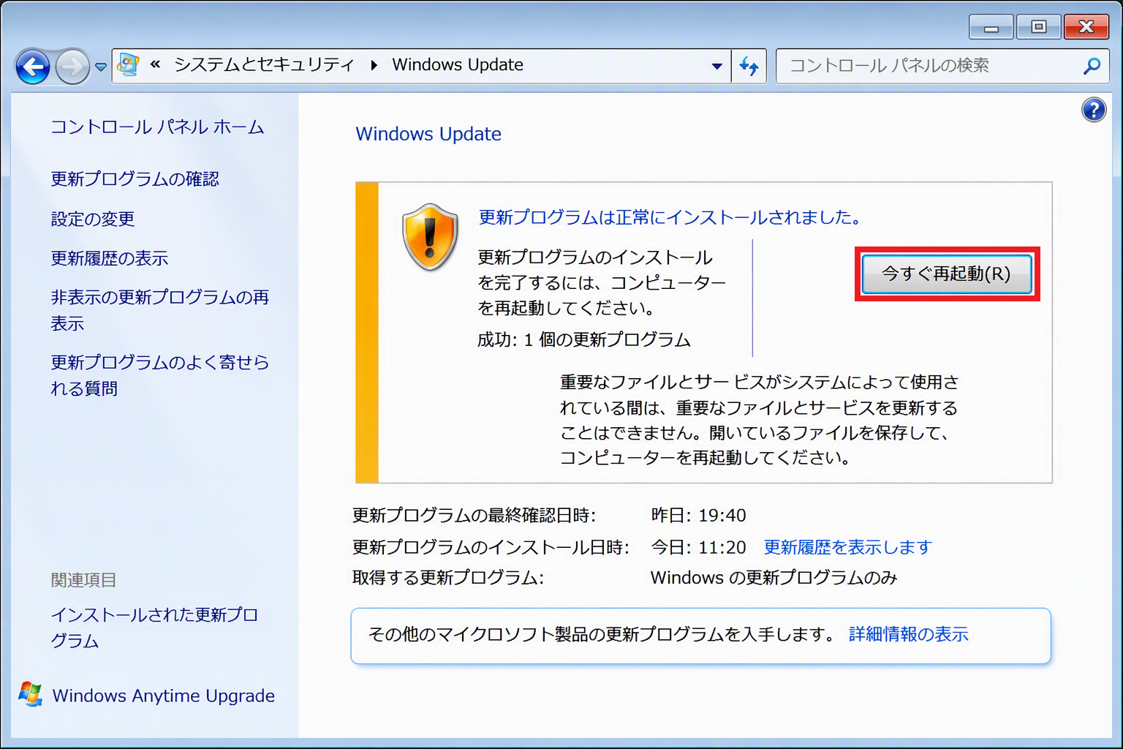Click the 昨日: 19:40 last check time
The width and height of the screenshot is (1123, 749).
(699, 516)
